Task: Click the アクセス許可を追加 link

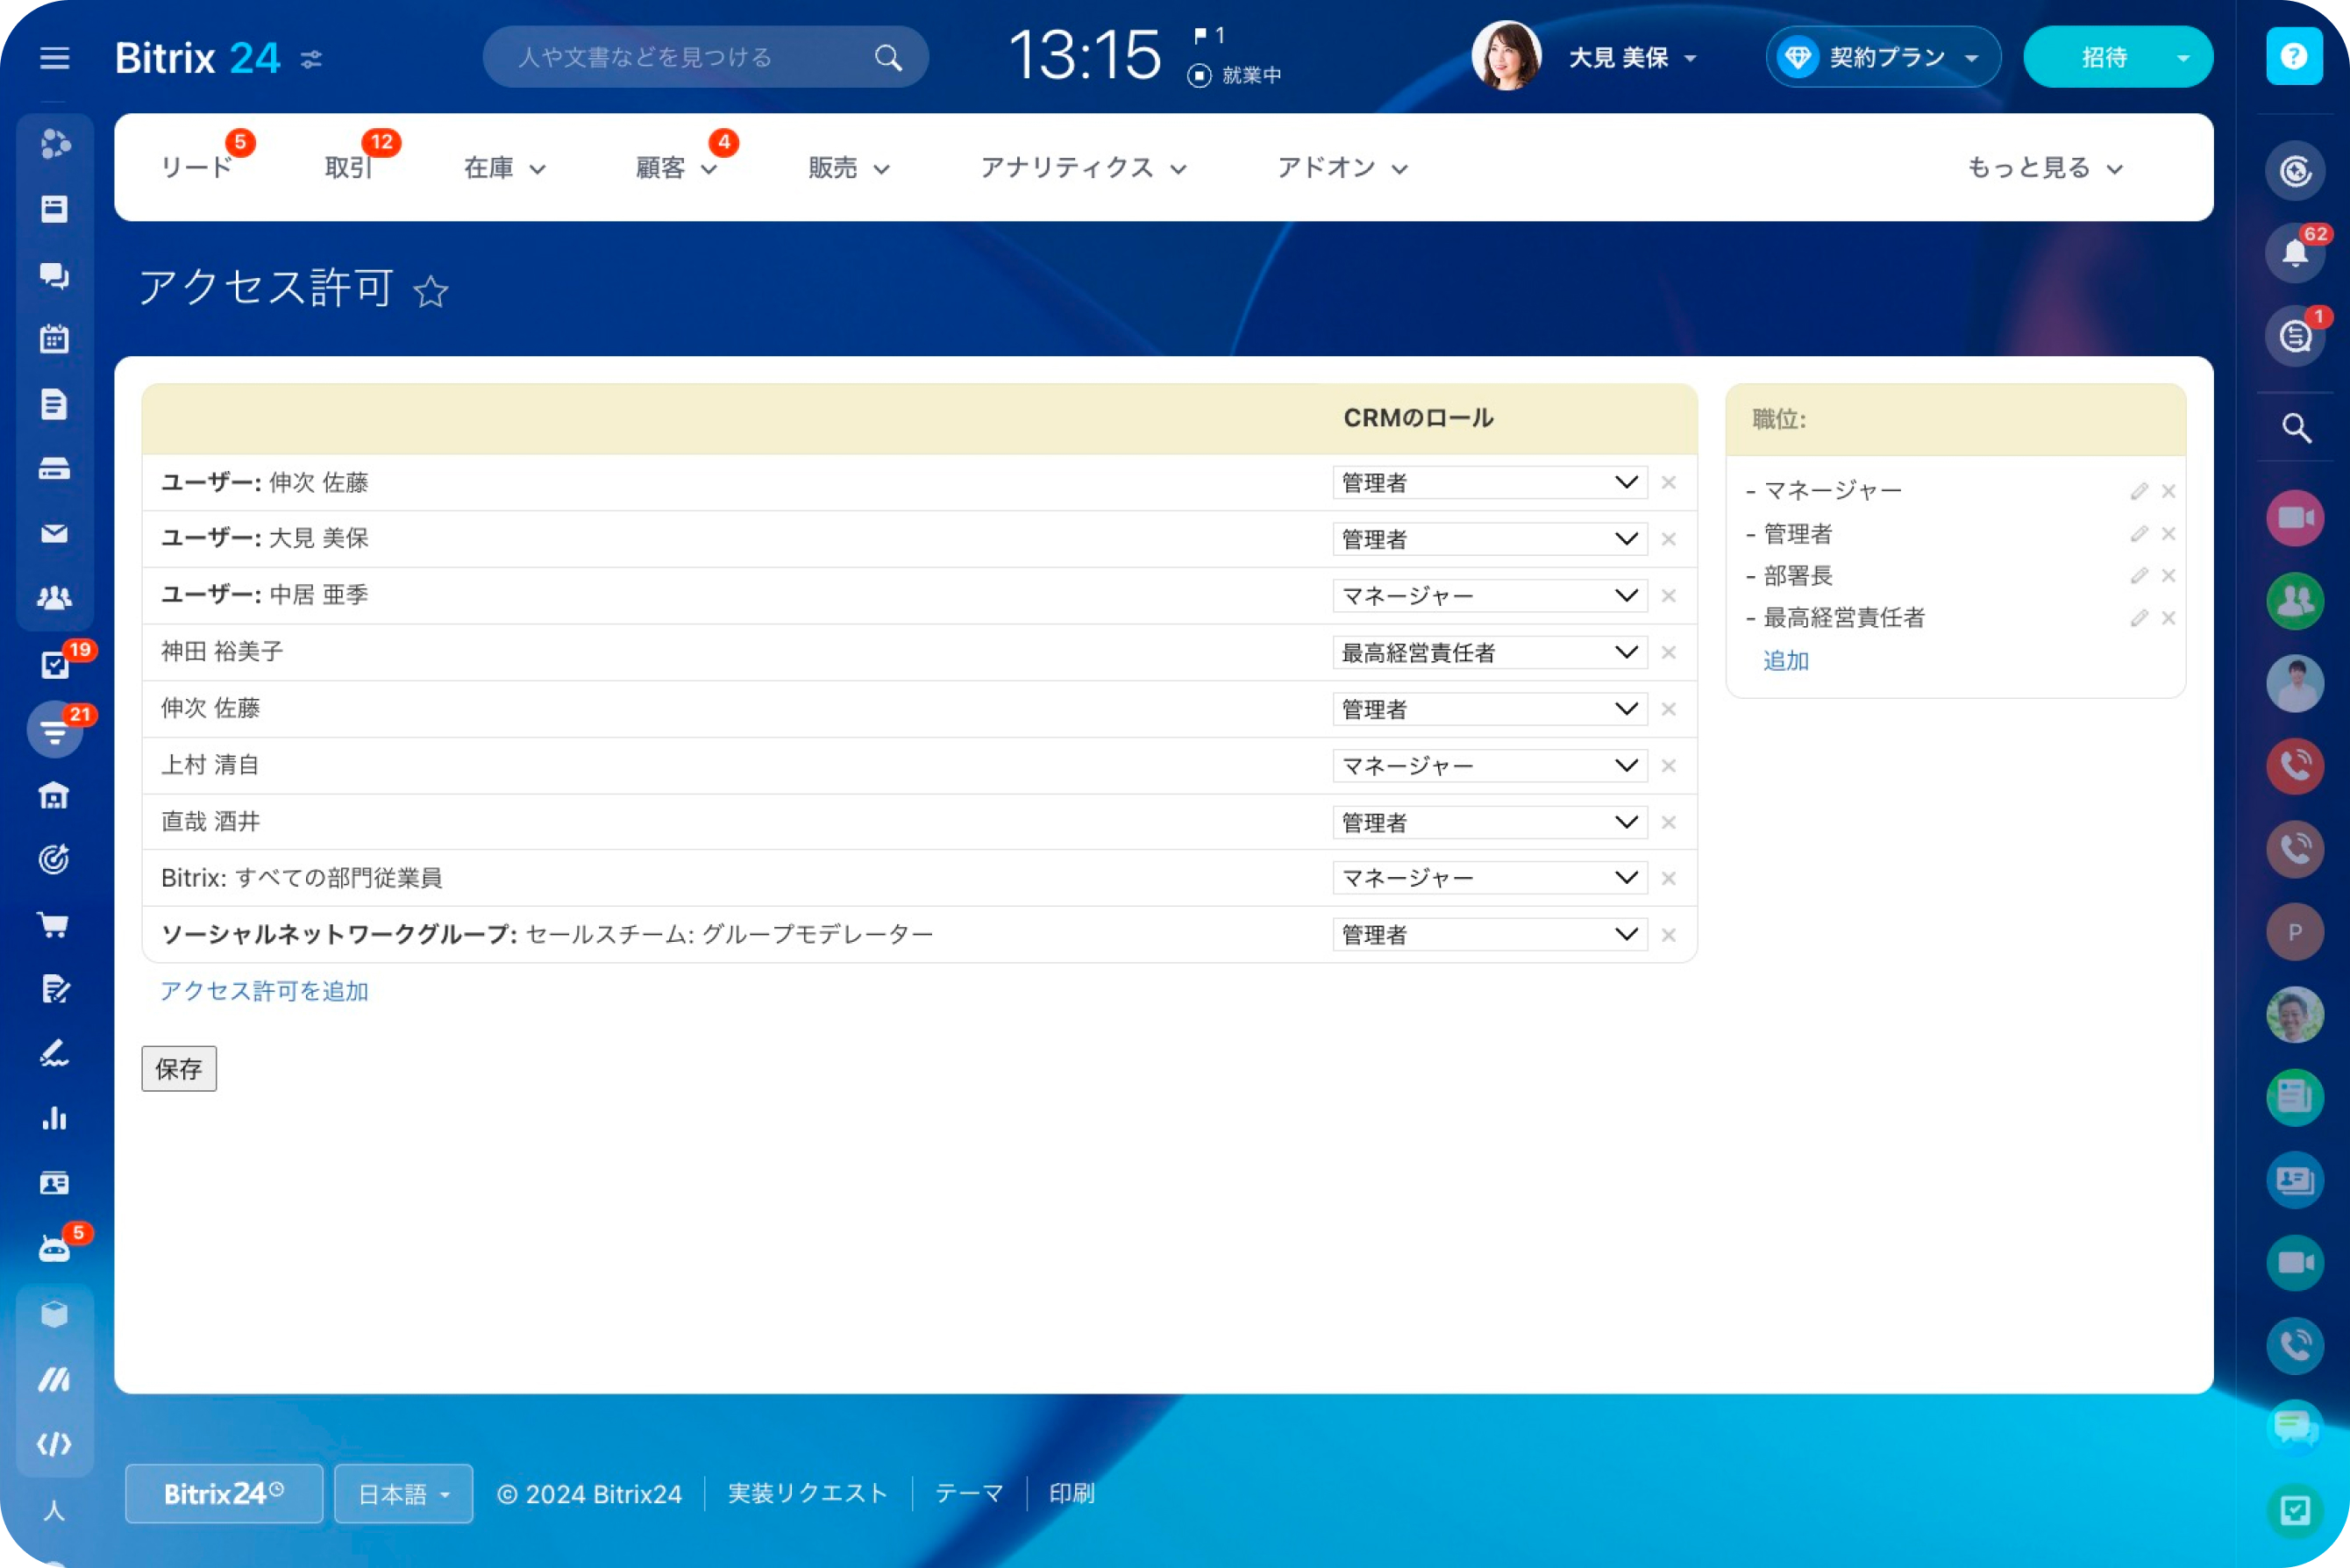Action: (x=264, y=991)
